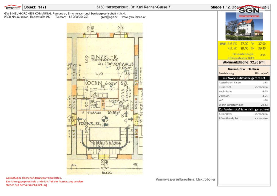Click the 'Wohnnutzfläche: 32,85 [m²]' heading
Image resolution: width=277 pixels, height=196 pixels.
coord(244,62)
